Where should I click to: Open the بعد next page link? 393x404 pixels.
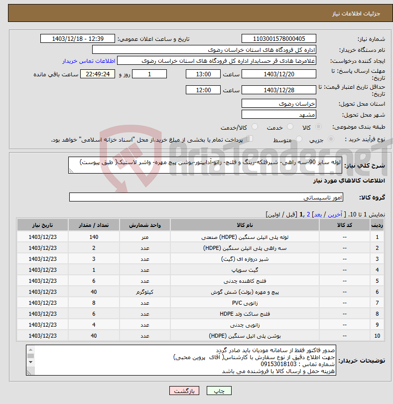(318, 214)
